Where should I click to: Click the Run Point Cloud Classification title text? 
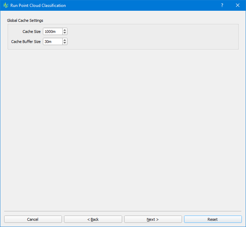38,5
